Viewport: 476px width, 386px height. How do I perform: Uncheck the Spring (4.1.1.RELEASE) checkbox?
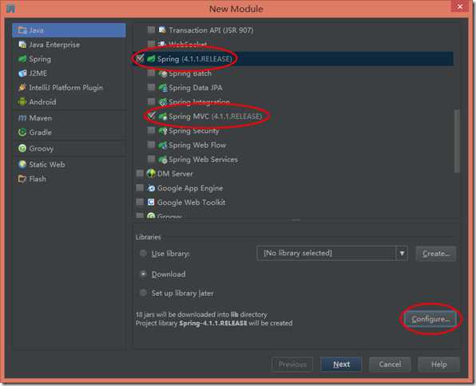point(140,57)
